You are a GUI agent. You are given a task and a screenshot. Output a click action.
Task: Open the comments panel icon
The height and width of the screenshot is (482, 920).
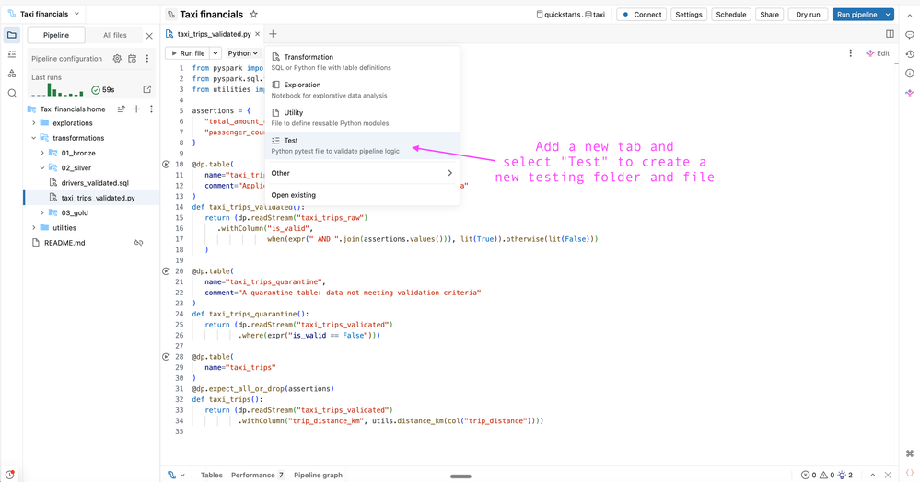(910, 35)
